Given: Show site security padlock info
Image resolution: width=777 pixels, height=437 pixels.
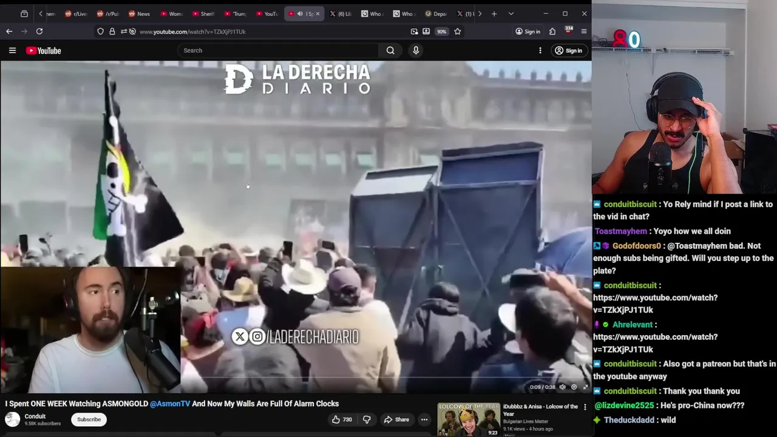Looking at the screenshot, I should 112,32.
